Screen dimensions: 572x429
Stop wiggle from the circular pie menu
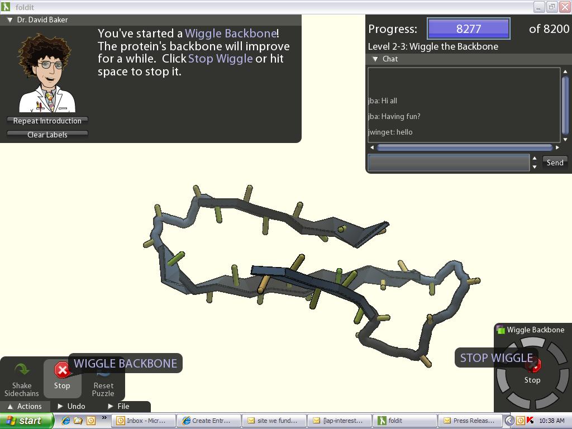coord(532,367)
